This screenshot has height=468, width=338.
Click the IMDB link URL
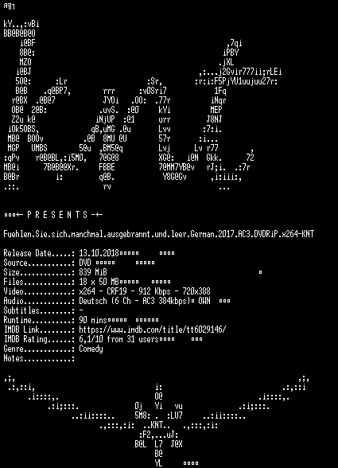click(x=153, y=330)
